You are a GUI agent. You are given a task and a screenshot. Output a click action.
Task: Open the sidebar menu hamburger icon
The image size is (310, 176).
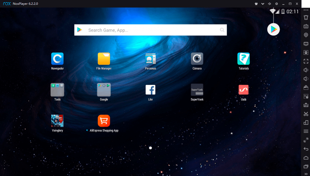click(306, 131)
